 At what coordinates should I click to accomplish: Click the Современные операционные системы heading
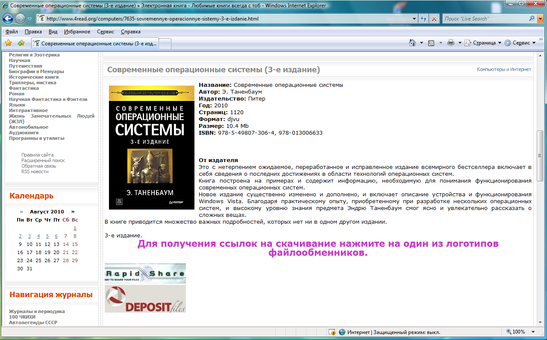pyautogui.click(x=213, y=70)
